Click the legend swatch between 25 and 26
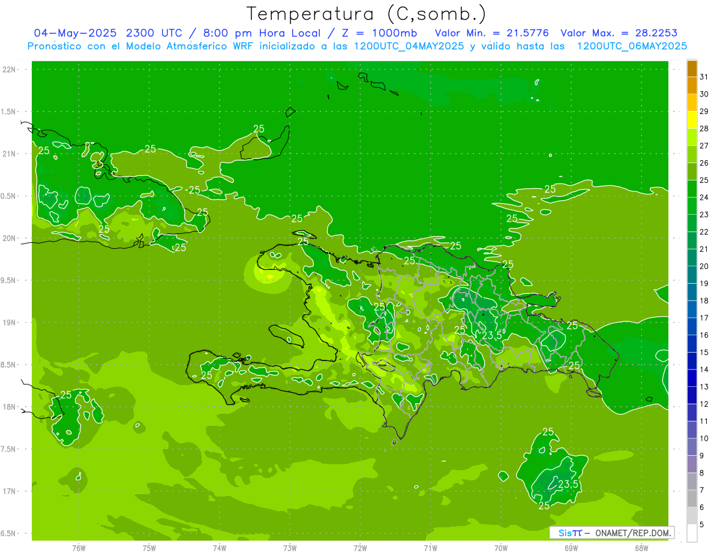Screen dimensions: 720x556 [x=692, y=172]
